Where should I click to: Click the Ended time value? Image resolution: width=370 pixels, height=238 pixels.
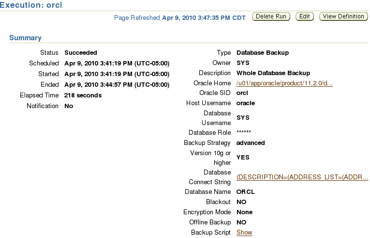[117, 85]
